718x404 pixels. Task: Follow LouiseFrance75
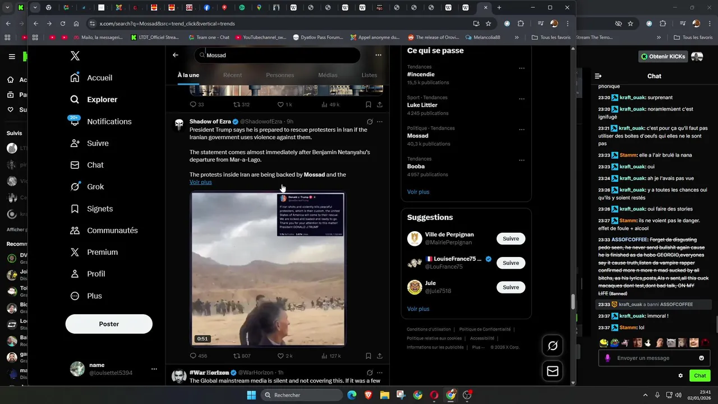pyautogui.click(x=511, y=263)
